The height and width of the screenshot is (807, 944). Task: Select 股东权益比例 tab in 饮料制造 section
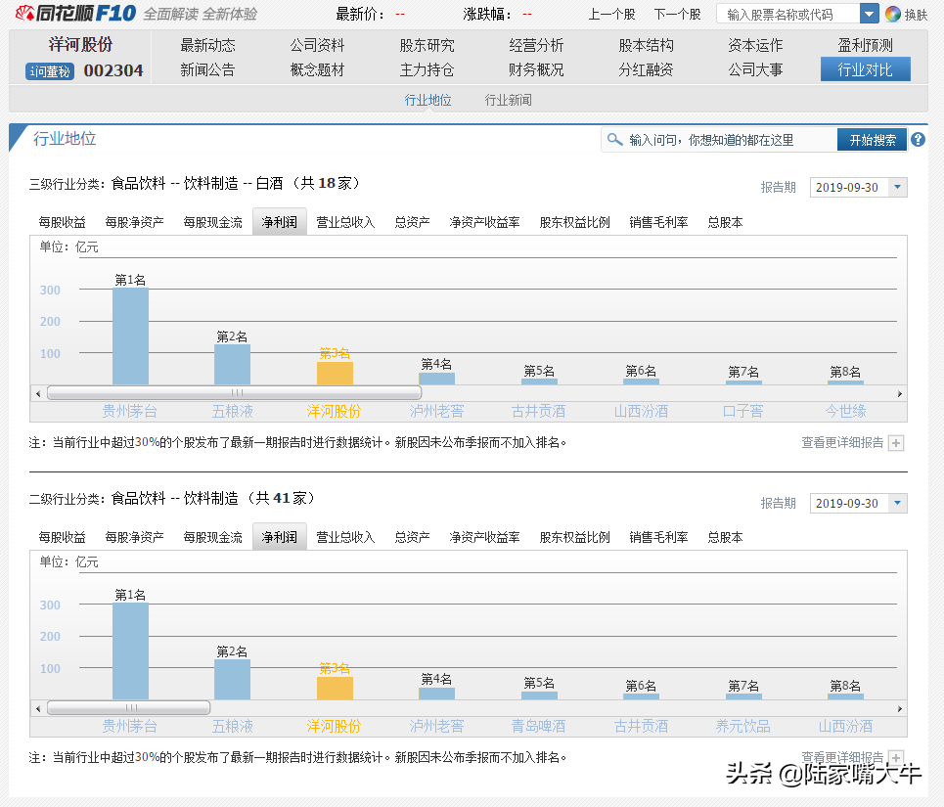click(x=575, y=537)
